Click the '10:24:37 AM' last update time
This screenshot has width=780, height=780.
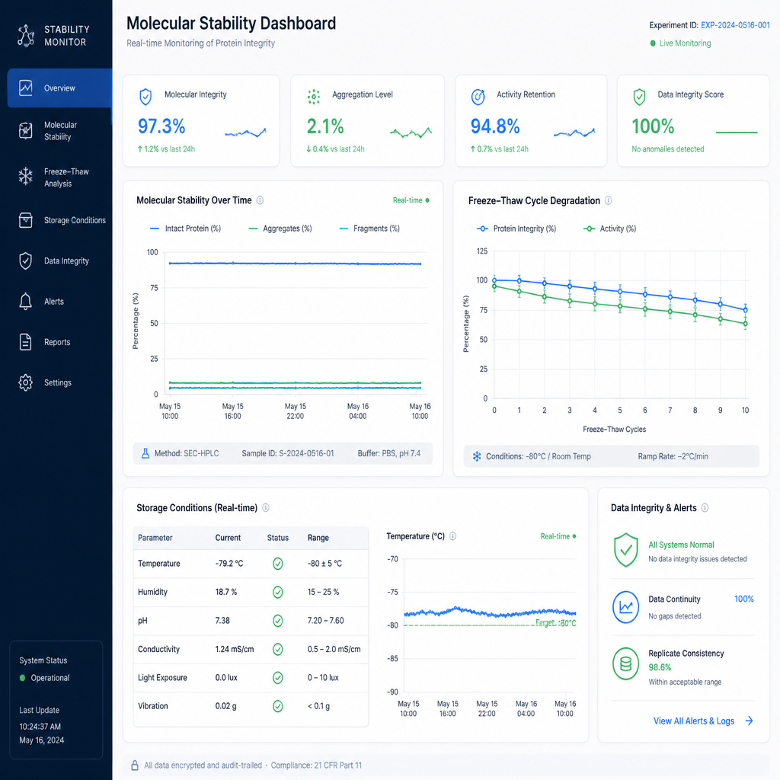coord(40,727)
